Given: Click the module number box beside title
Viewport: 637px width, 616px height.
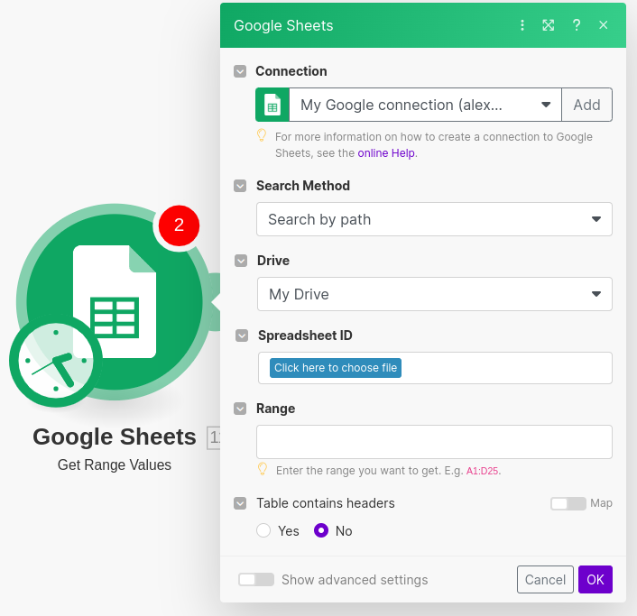Looking at the screenshot, I should (x=214, y=437).
